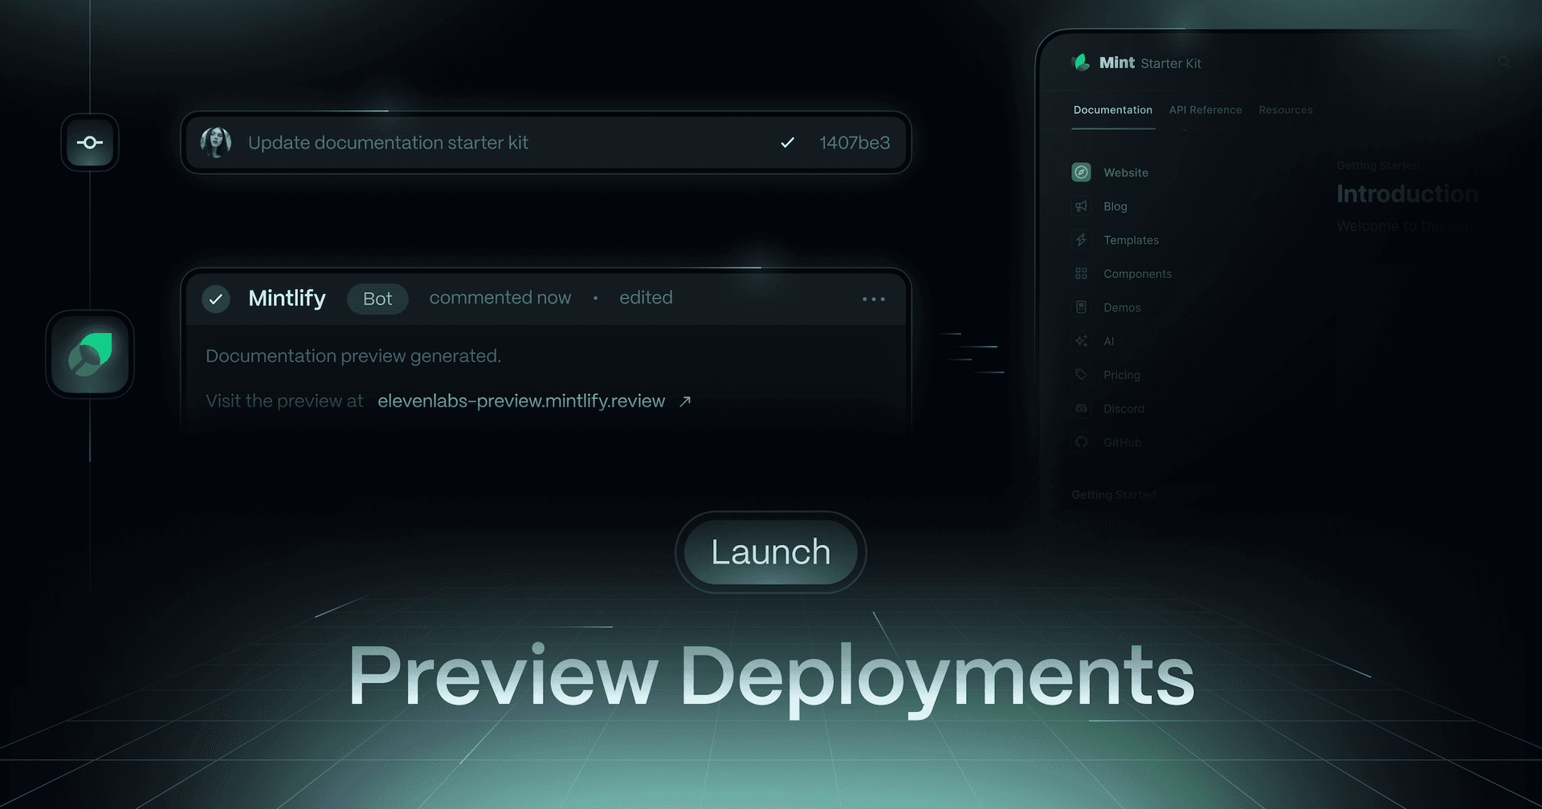1542x809 pixels.
Task: Click the edited label on comment
Action: click(646, 298)
